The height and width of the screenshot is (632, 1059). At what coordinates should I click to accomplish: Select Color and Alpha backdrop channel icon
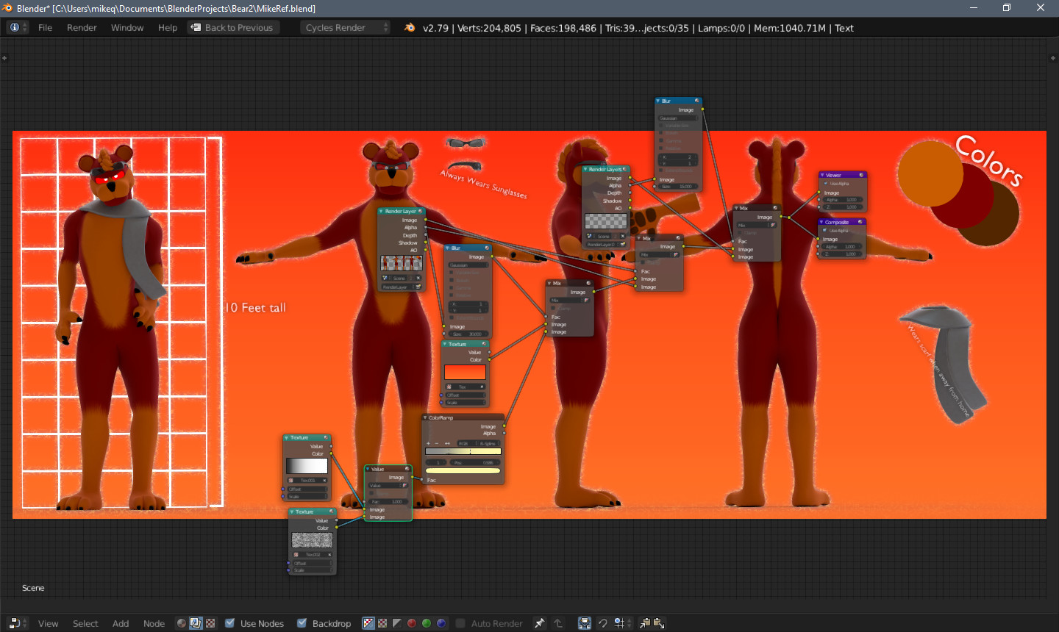[368, 623]
